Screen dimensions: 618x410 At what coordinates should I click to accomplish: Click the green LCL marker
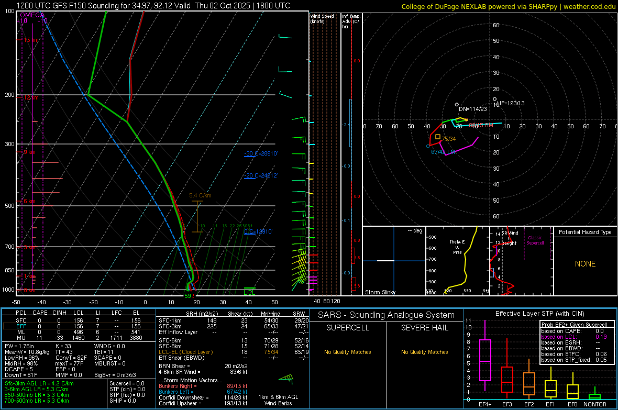pos(249,292)
